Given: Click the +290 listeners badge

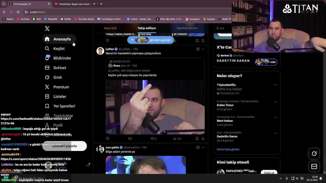Looking at the screenshot, I should [266, 62].
